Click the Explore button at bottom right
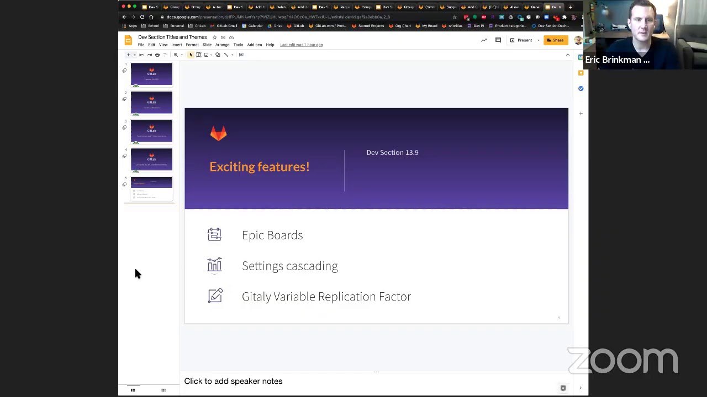The width and height of the screenshot is (707, 397). (x=563, y=388)
